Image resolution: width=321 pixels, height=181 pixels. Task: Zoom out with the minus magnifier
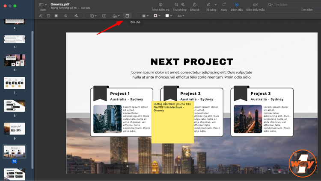176,5
